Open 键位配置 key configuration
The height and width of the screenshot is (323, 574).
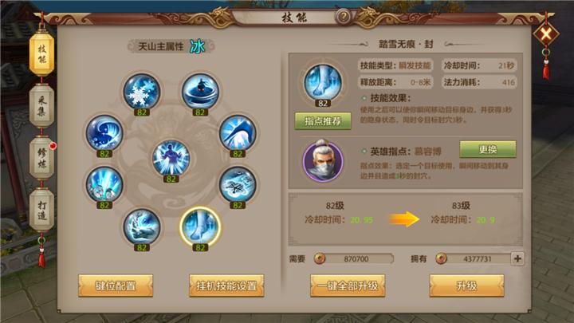pos(116,286)
